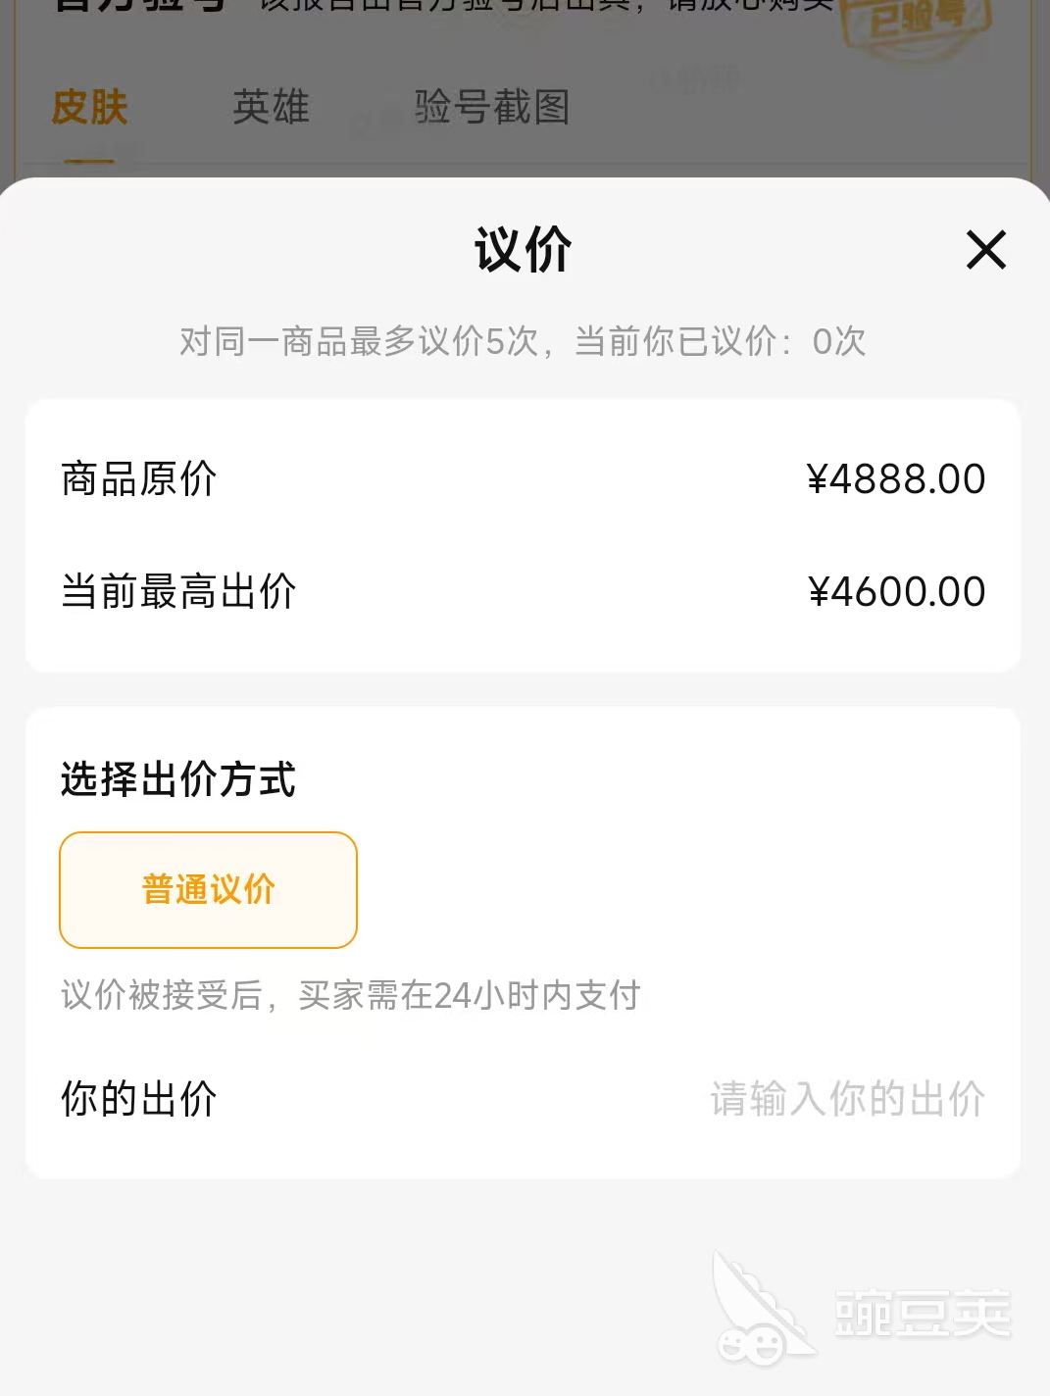The image size is (1050, 1396).
Task: Focus the 请输入你的出价 input field
Action: coord(847,1099)
